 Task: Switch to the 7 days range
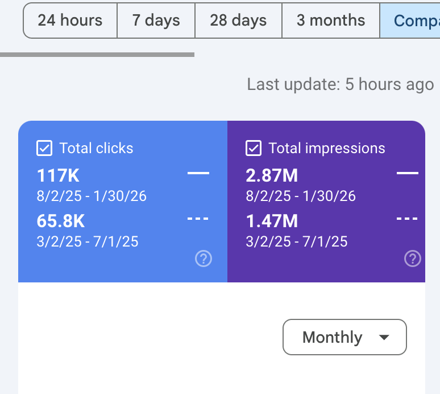point(156,20)
